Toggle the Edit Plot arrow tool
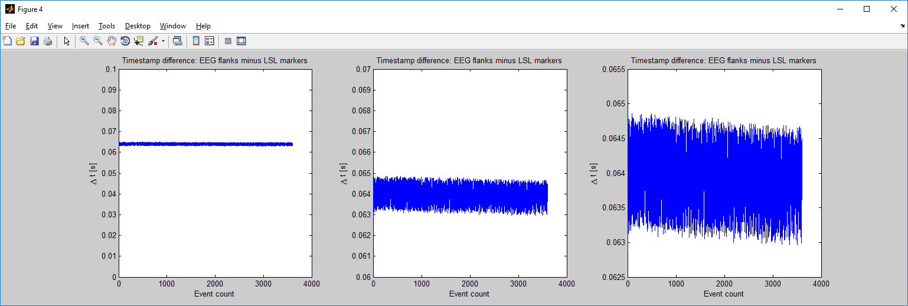The height and width of the screenshot is (306, 908). [67, 41]
